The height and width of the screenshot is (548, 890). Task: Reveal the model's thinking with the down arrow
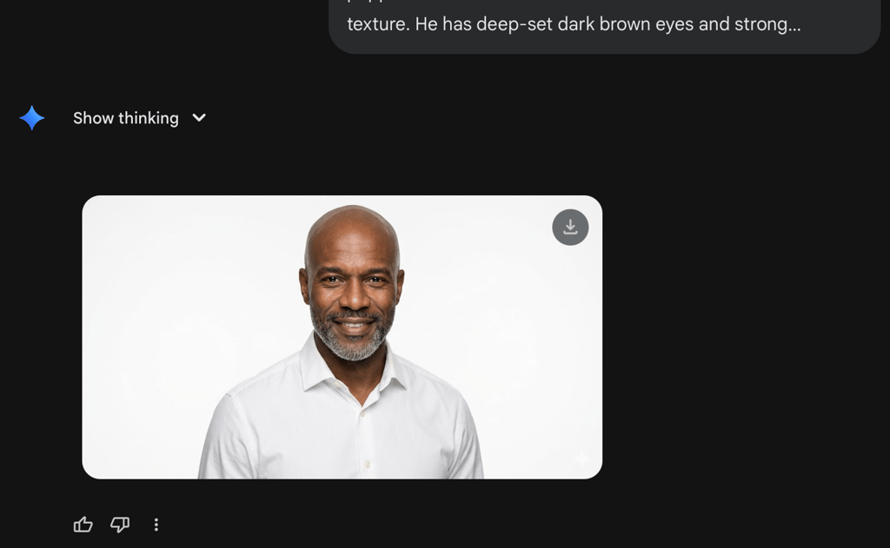199,118
